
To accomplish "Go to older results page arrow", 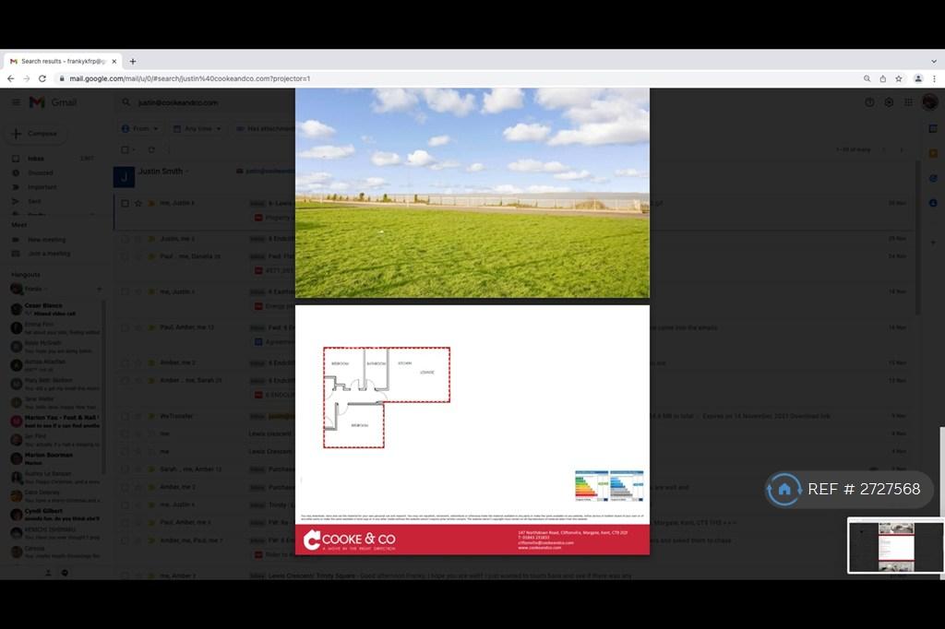I will tap(903, 150).
